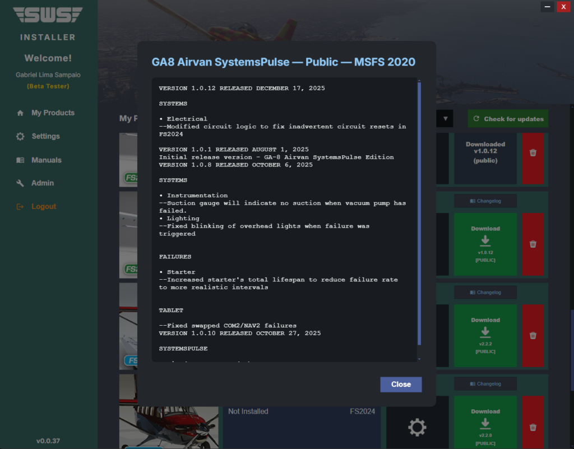
Task: Click the '• Electrical' bullet
Action: [x=183, y=119]
